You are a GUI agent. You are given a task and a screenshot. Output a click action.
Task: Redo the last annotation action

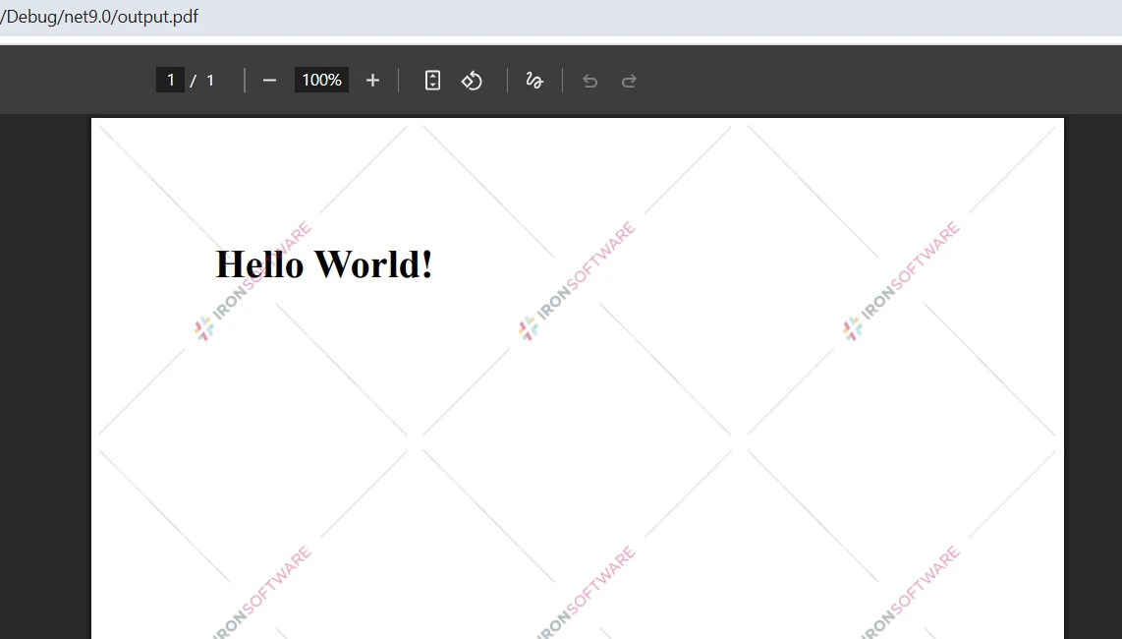(629, 80)
